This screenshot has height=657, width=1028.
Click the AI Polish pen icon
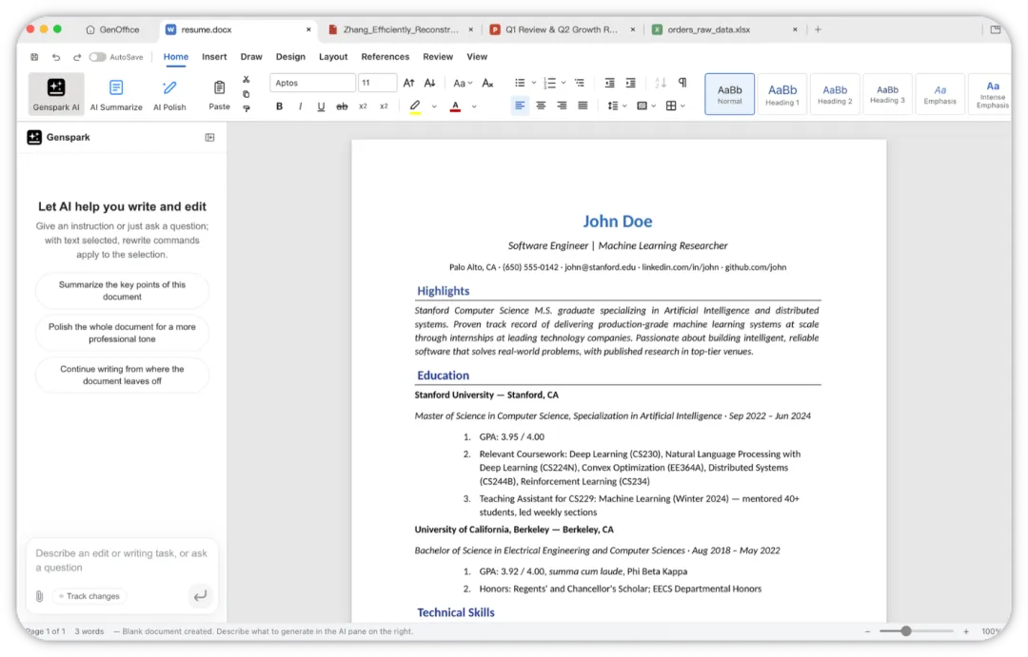[169, 87]
